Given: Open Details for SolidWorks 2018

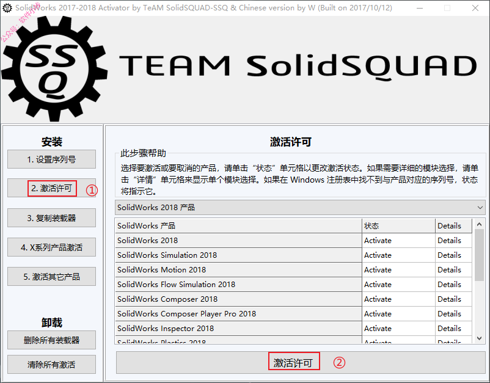Looking at the screenshot, I should point(453,241).
